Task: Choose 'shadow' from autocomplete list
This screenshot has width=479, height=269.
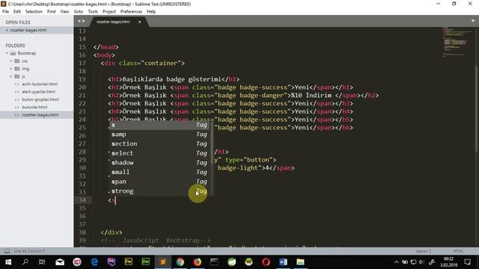Action: [x=159, y=163]
